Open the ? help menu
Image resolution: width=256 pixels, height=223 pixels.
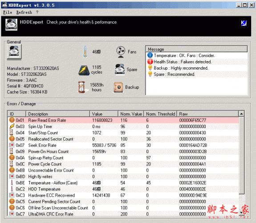37,12
